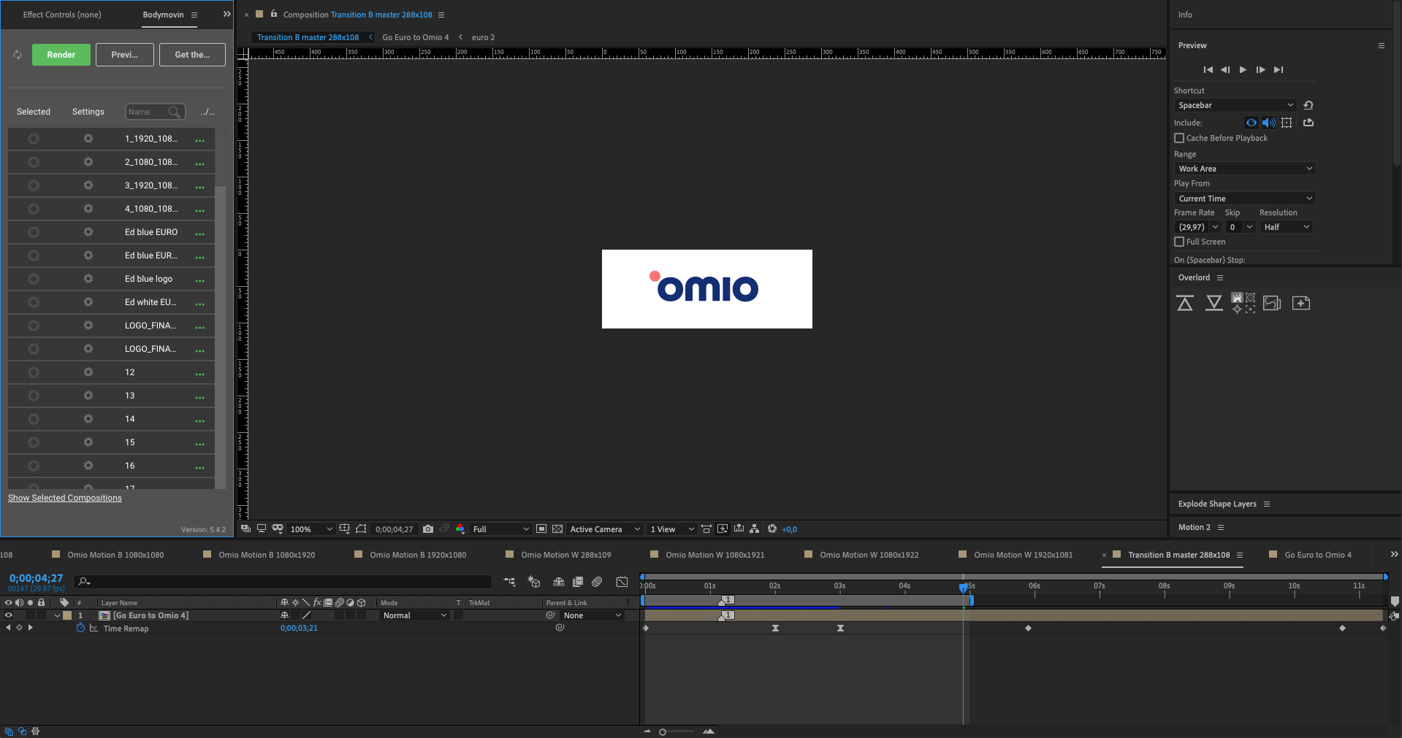Screen dimensions: 1402x738
Task: Open settings gear for composition 14
Action: pos(88,419)
